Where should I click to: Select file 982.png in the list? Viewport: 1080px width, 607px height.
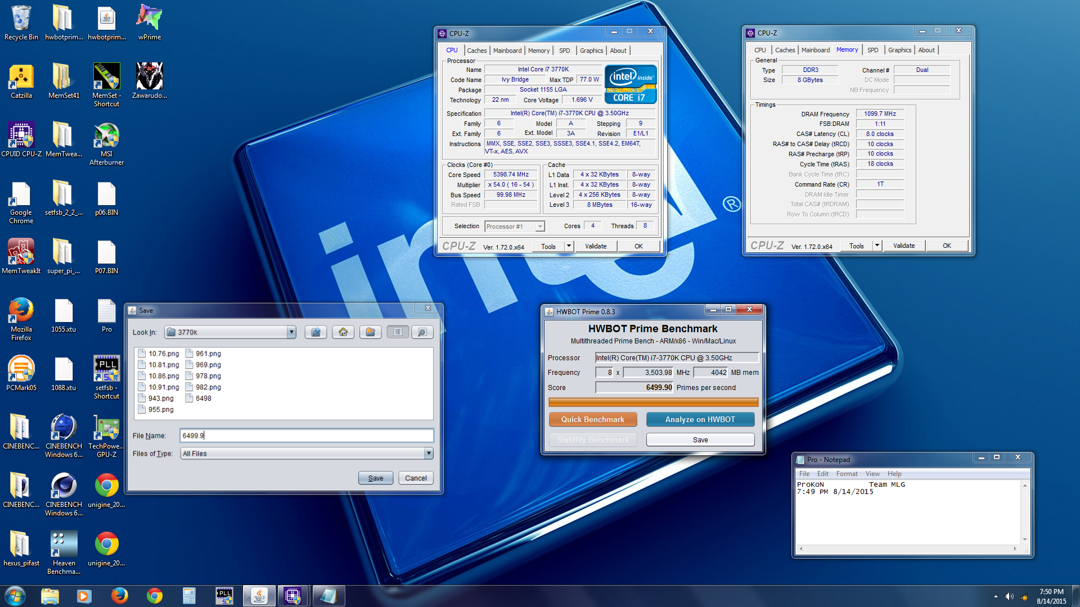click(203, 387)
